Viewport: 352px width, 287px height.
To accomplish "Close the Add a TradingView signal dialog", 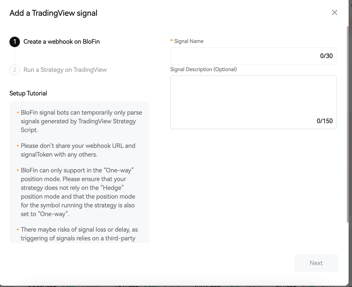I will click(334, 13).
